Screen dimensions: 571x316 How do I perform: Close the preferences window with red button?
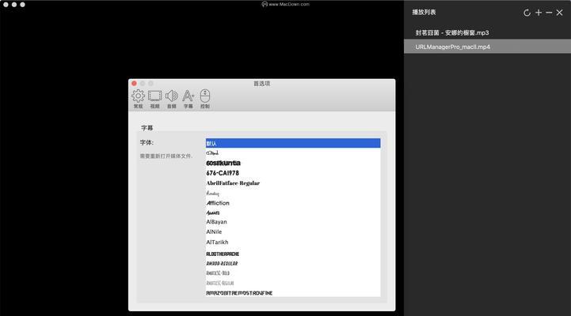pos(134,84)
